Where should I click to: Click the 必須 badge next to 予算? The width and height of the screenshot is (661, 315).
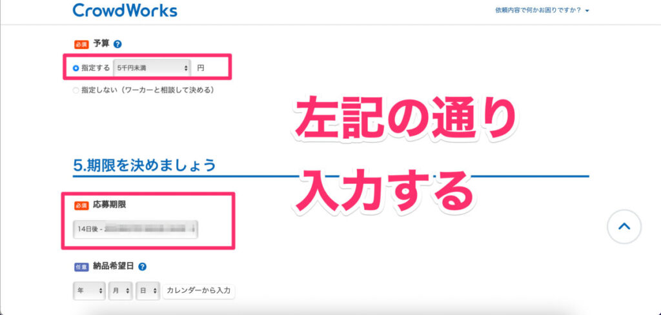[81, 45]
